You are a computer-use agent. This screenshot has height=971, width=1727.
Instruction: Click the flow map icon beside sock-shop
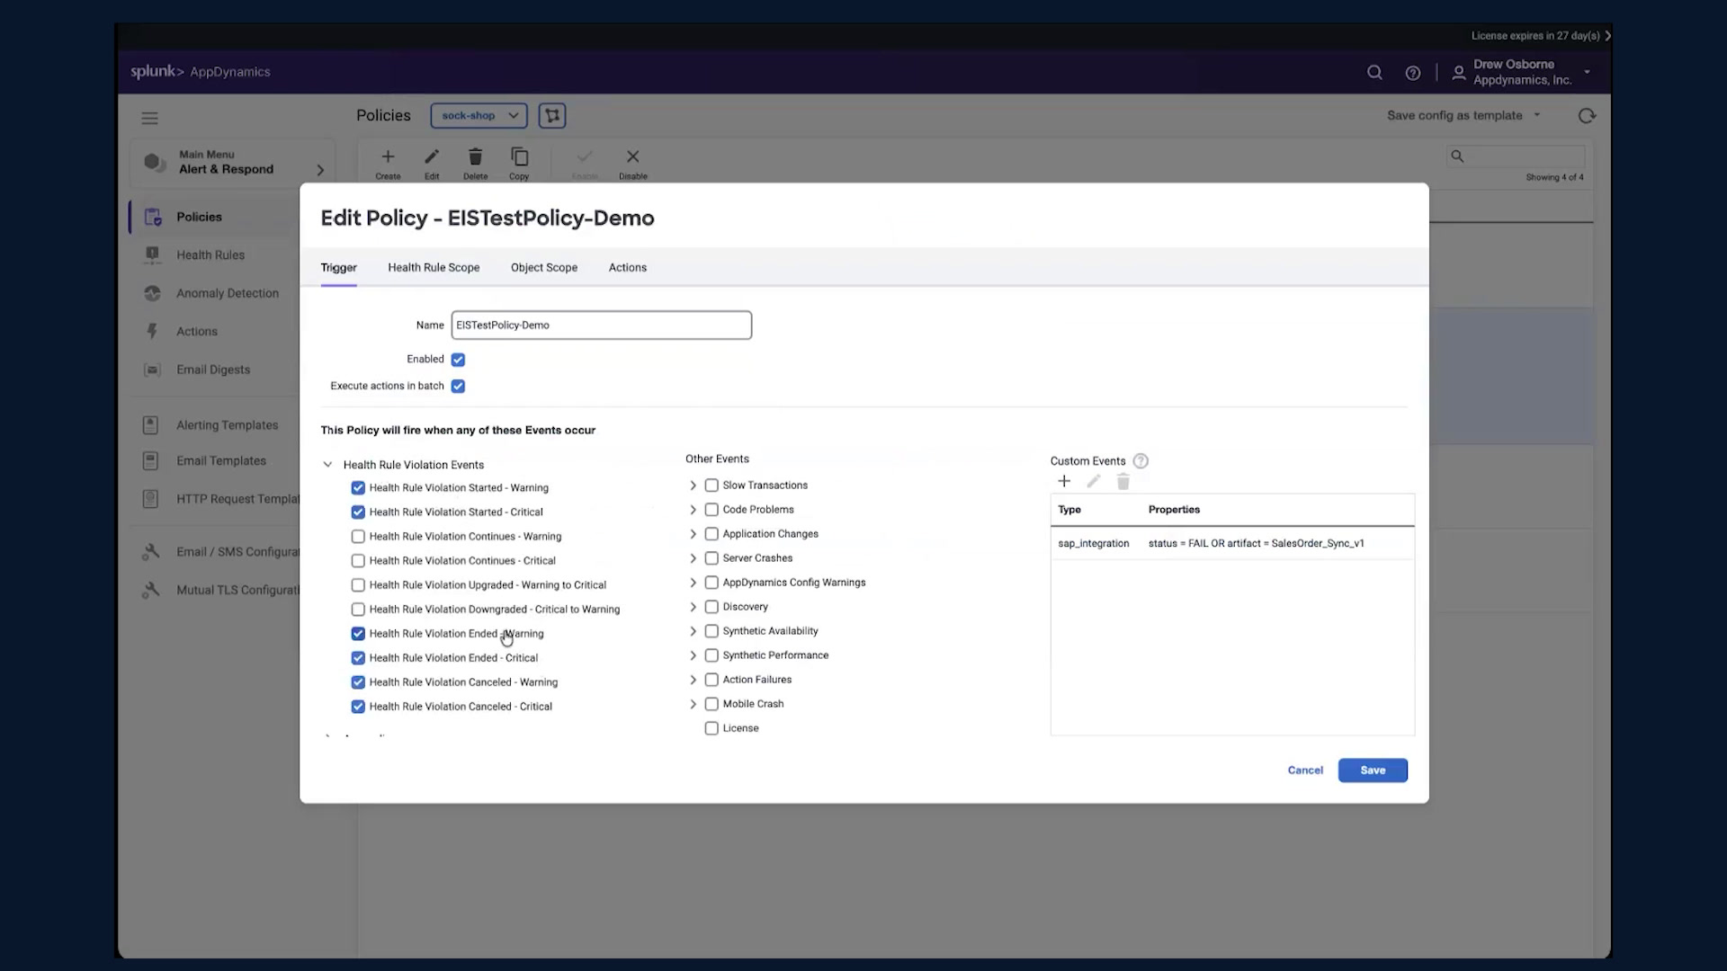[552, 115]
